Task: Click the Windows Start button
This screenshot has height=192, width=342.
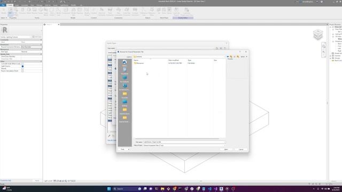Action: coord(109,189)
